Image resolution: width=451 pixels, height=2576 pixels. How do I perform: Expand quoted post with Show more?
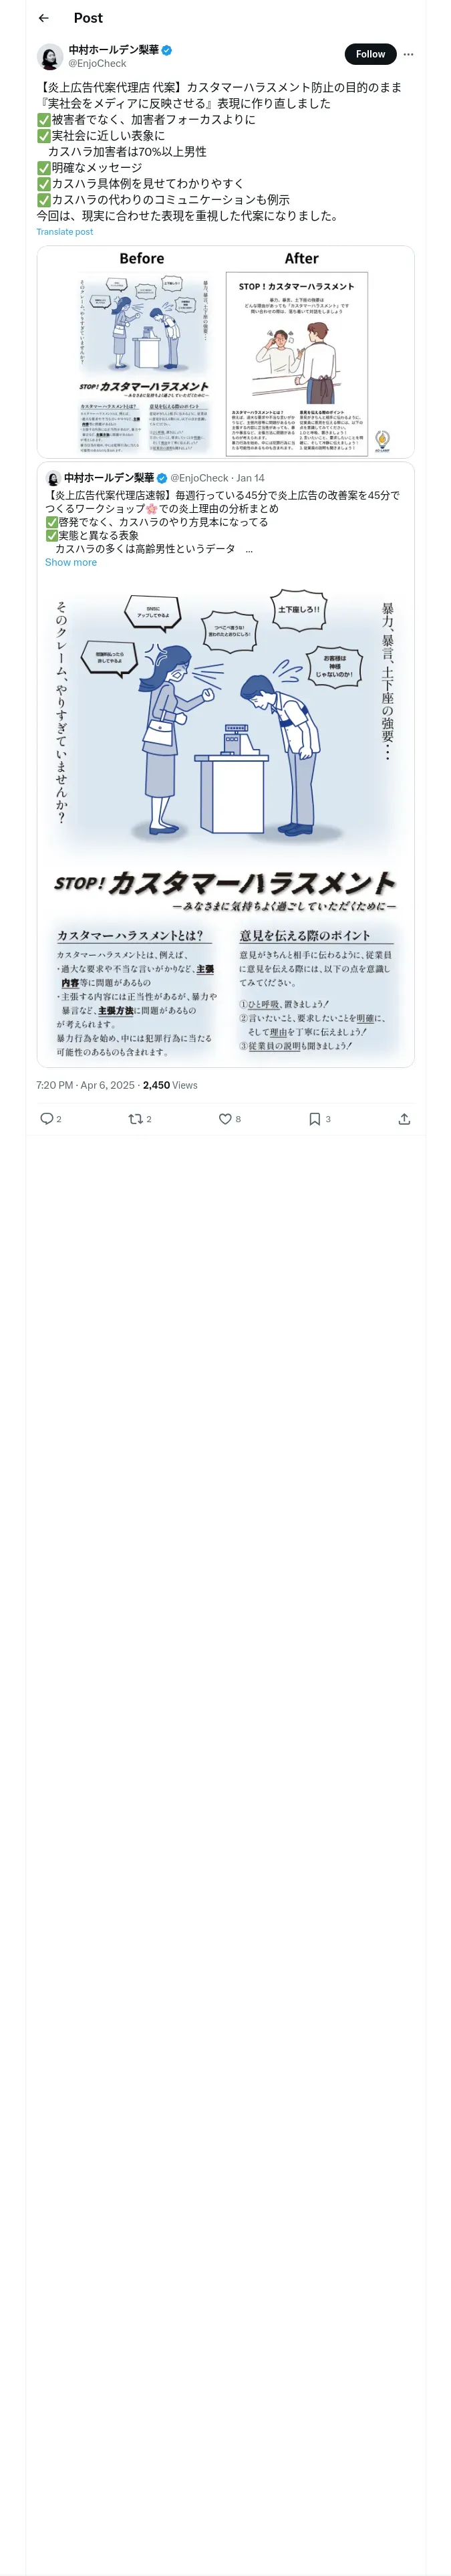(71, 563)
